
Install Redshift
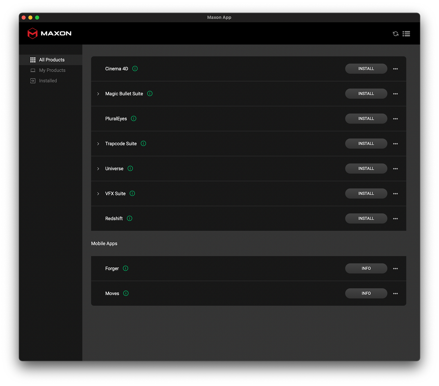[x=366, y=218]
